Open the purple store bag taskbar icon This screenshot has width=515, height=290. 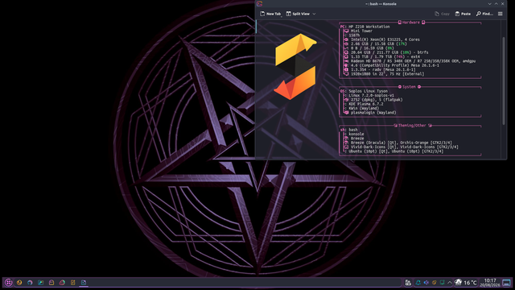[x=51, y=283]
